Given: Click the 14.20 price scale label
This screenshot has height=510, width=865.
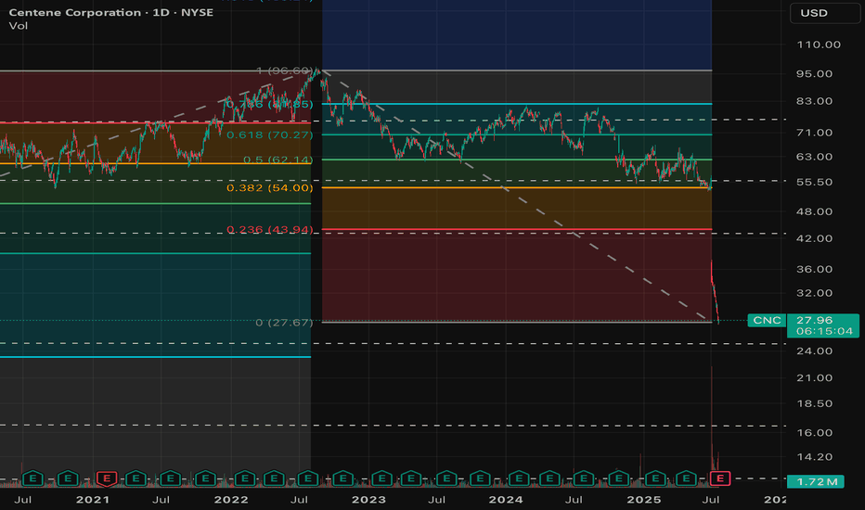Looking at the screenshot, I should pos(814,457).
